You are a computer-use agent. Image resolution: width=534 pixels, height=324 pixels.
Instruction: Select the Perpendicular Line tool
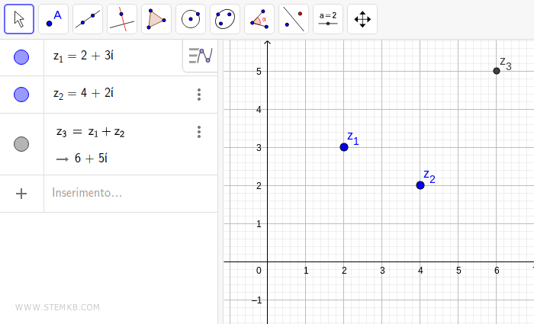click(122, 19)
